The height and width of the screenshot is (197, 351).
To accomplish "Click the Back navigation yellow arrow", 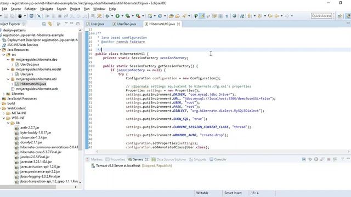I will coord(276,16).
